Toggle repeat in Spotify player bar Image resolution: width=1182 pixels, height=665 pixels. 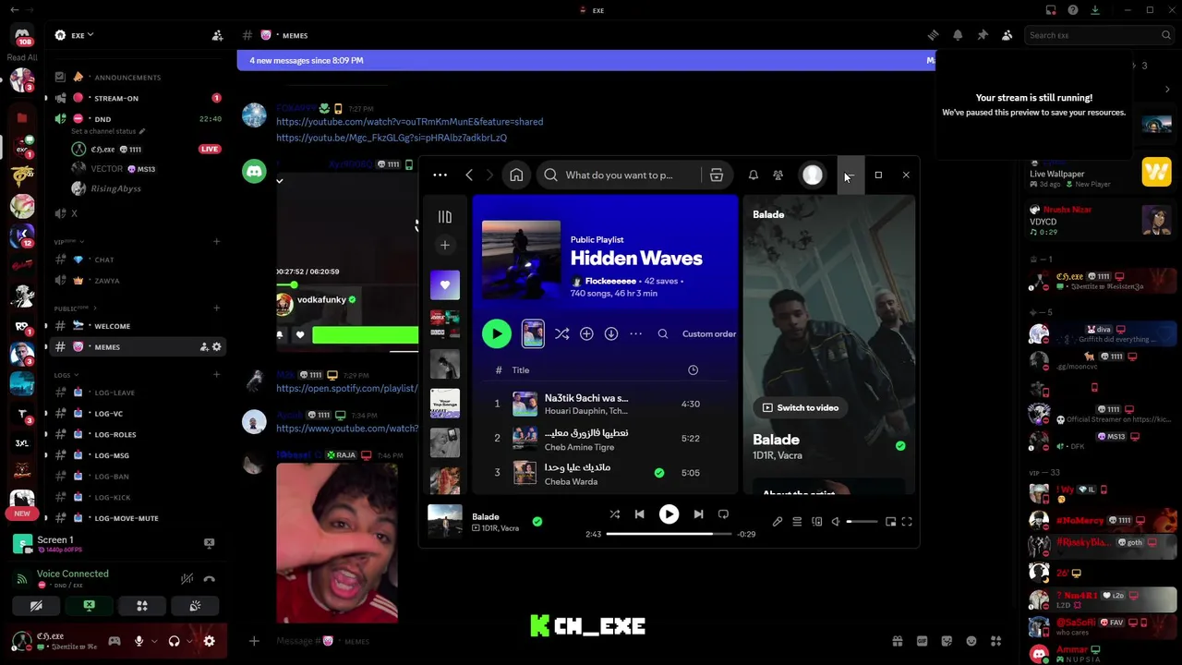coord(724,514)
